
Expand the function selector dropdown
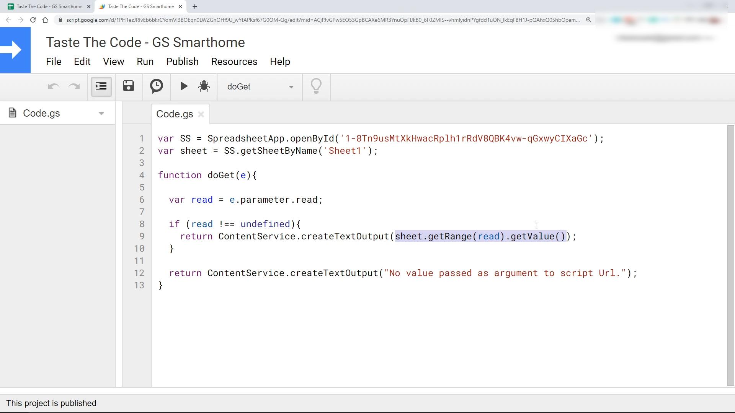(292, 86)
